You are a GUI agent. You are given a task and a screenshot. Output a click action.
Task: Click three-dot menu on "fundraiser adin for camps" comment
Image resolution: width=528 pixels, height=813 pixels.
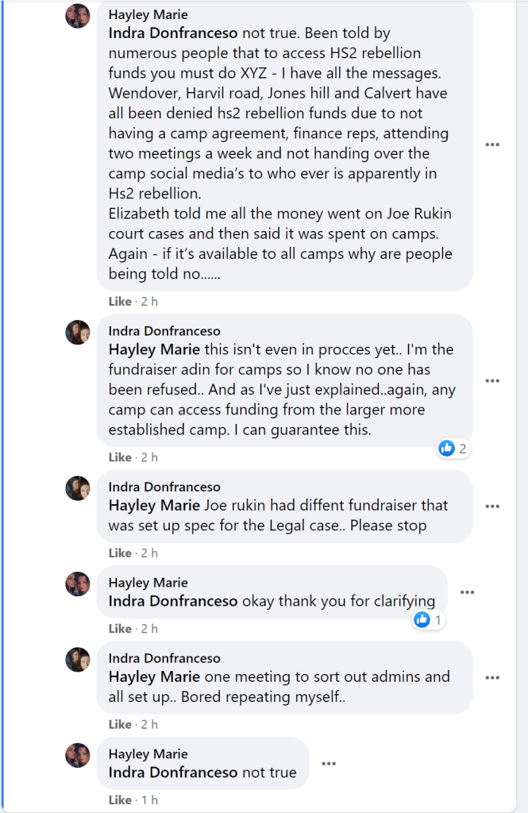pos(492,380)
